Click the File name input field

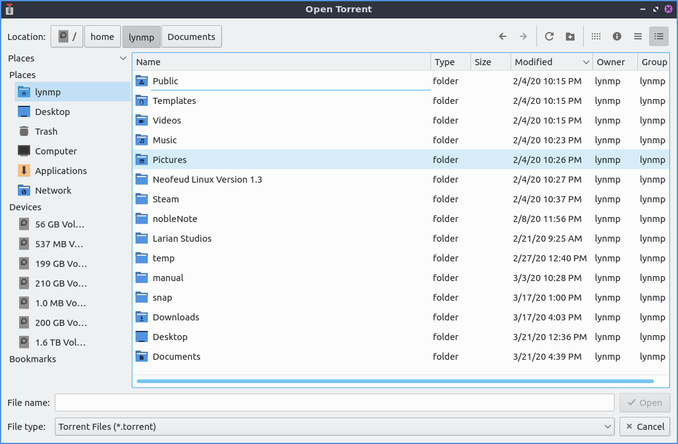click(x=334, y=403)
